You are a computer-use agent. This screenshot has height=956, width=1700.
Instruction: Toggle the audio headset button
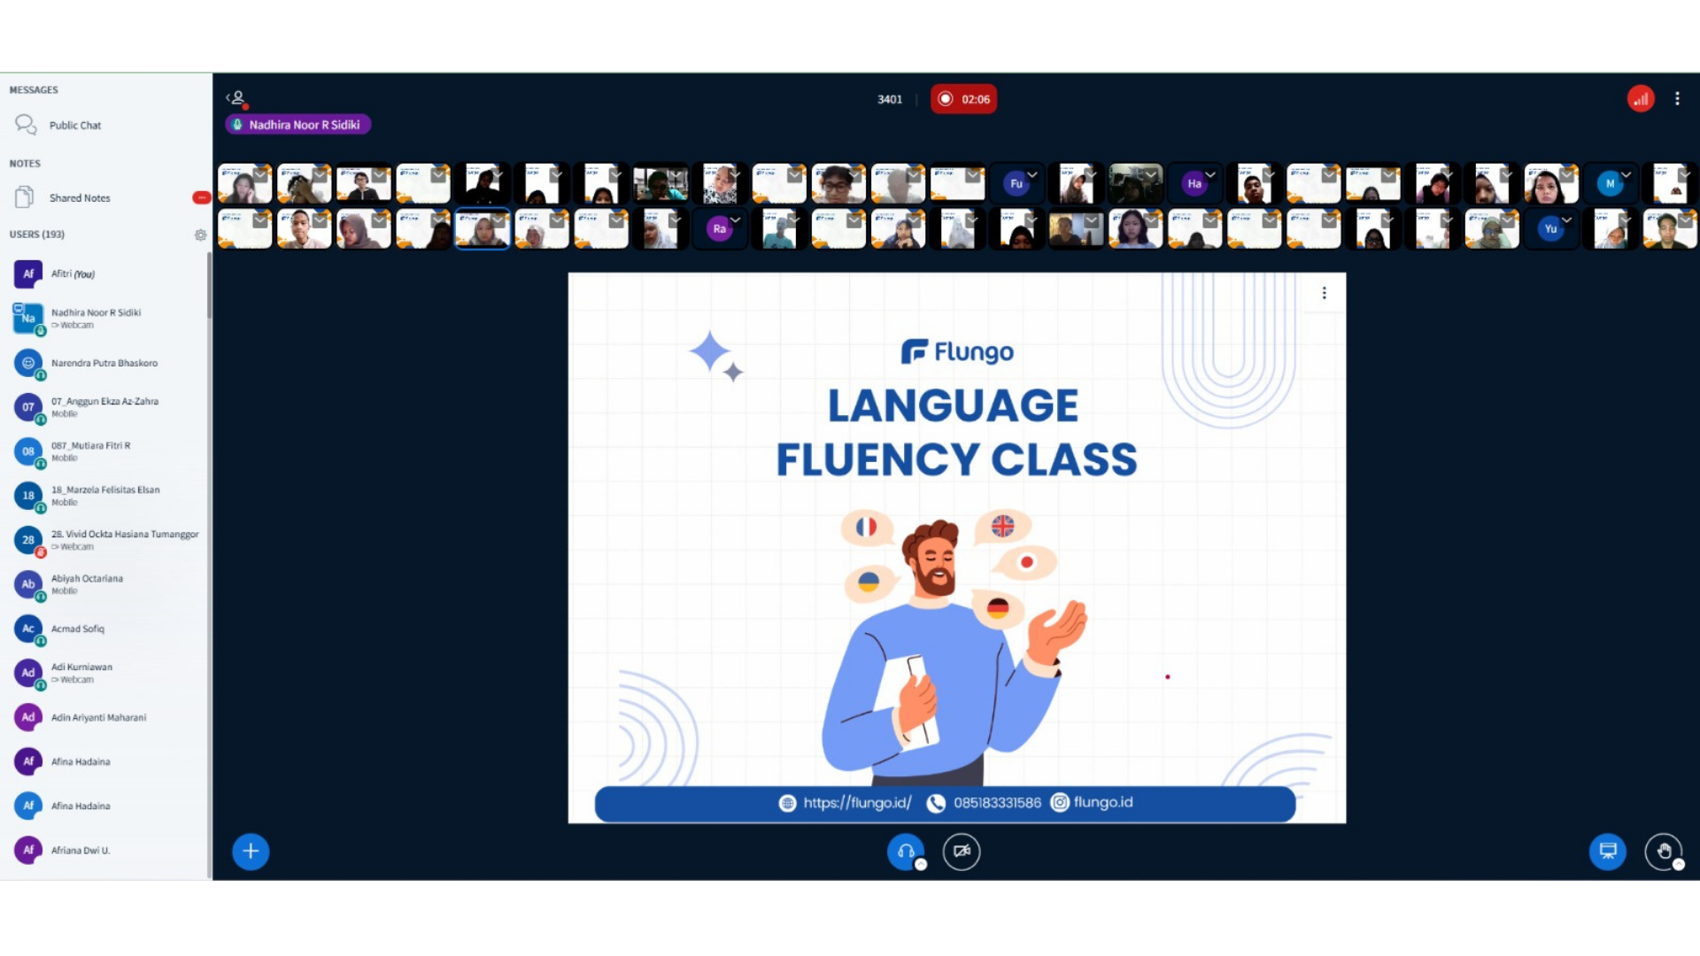click(906, 852)
